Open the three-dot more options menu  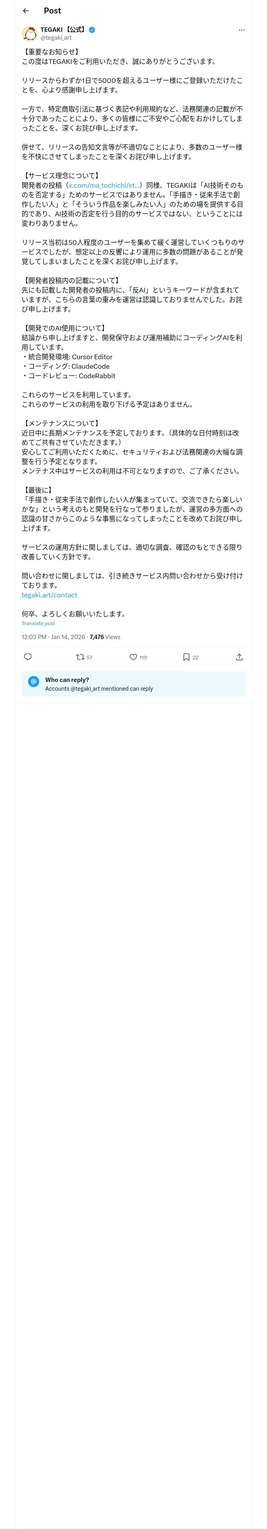(x=242, y=30)
